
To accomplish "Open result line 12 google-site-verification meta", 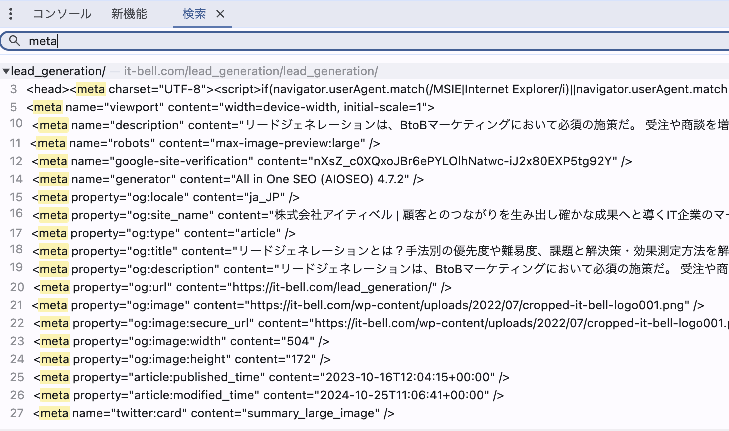I will pyautogui.click(x=364, y=161).
